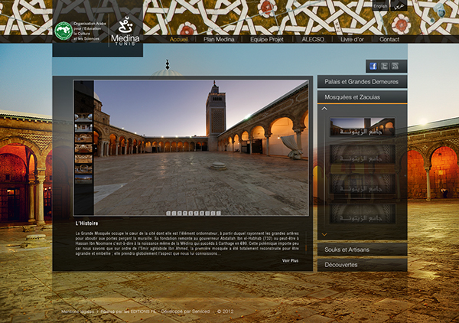Click first pagination dot below panorama
Viewport: 459px width, 323px height.
169,213
